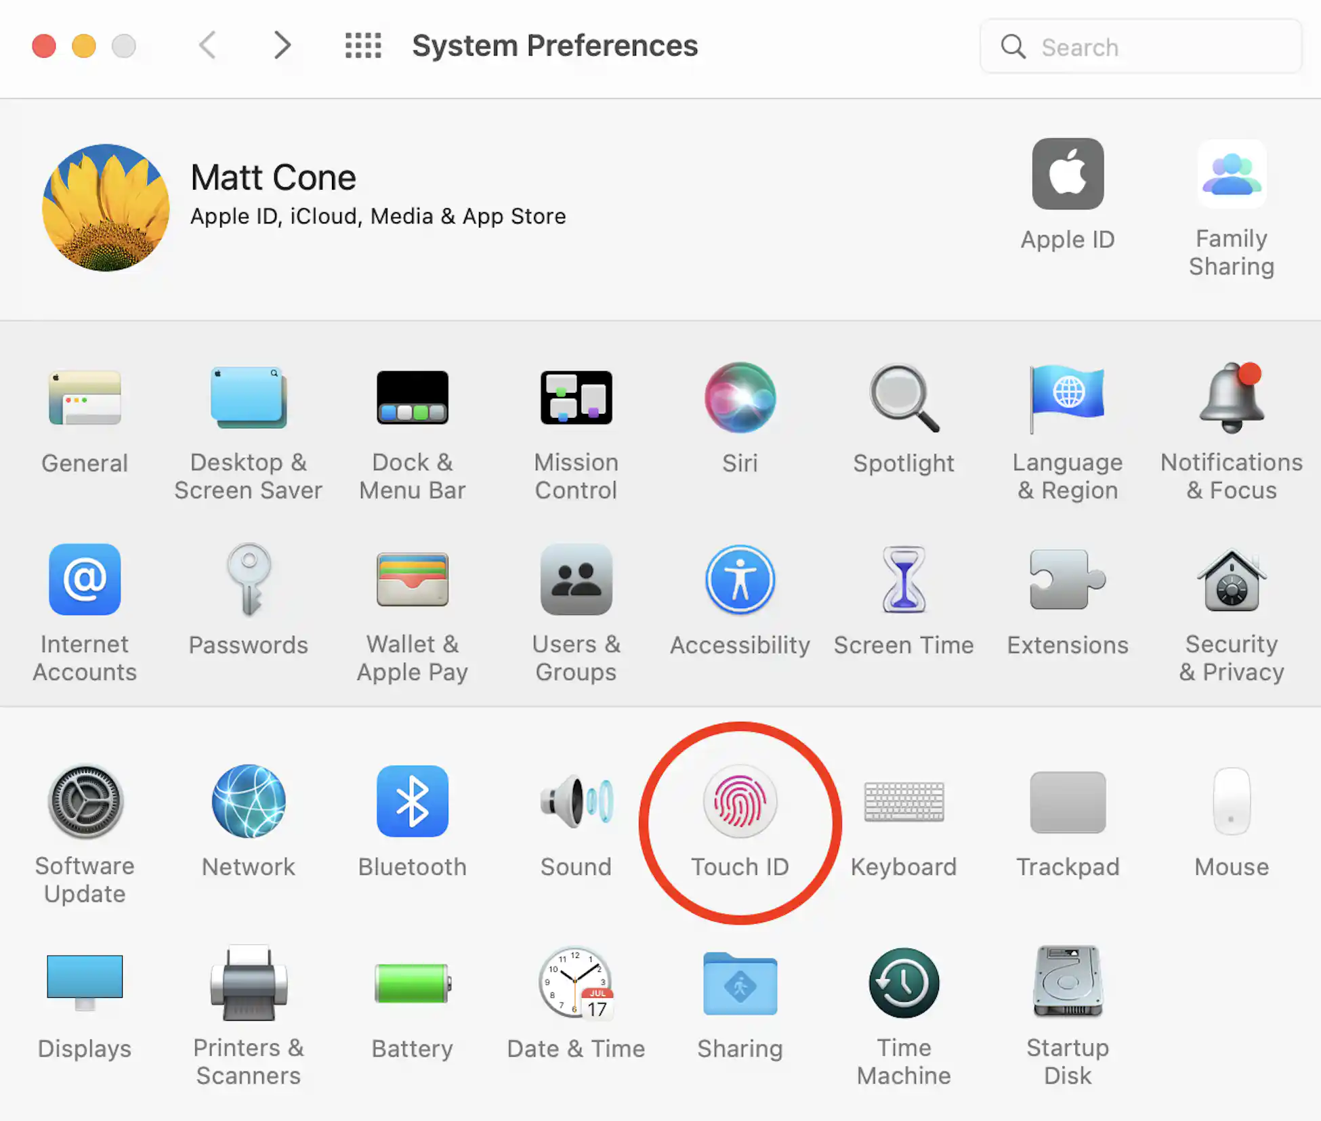Open Software Update

click(x=84, y=803)
